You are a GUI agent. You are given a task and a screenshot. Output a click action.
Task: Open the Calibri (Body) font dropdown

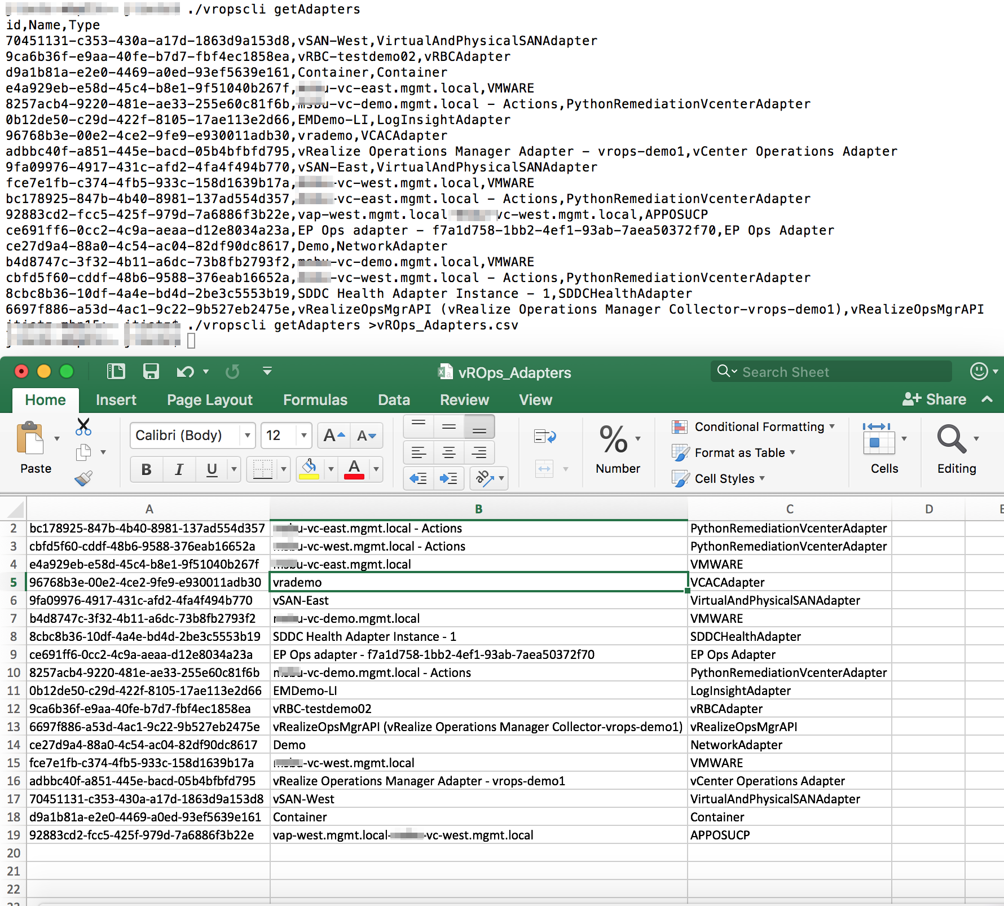(247, 436)
